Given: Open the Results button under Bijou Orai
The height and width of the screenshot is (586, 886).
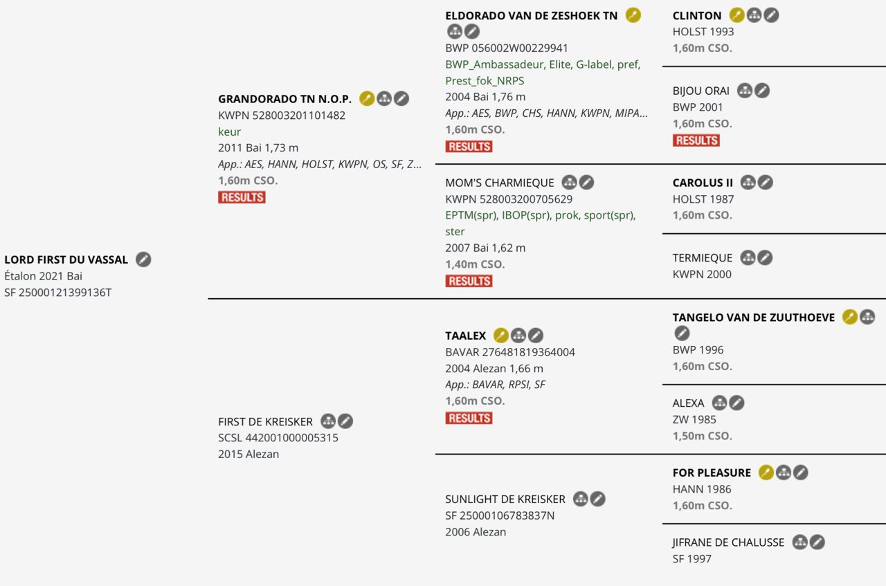Looking at the screenshot, I should tap(696, 140).
